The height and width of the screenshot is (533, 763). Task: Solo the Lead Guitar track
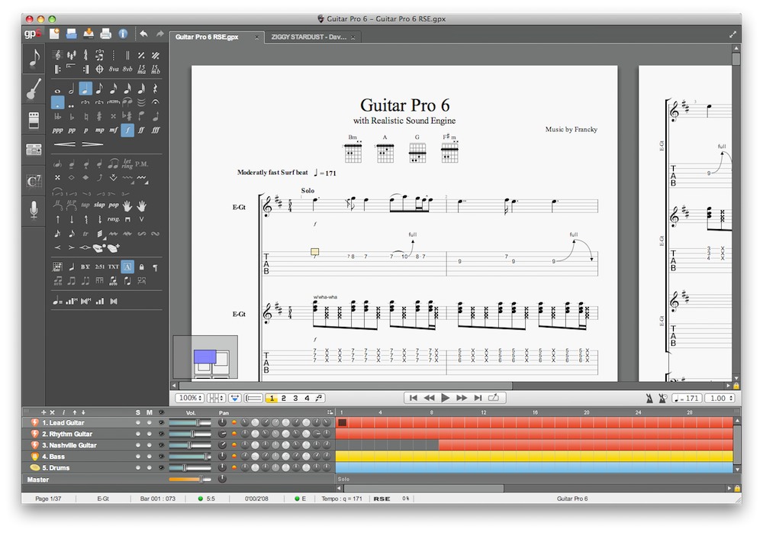pos(138,423)
